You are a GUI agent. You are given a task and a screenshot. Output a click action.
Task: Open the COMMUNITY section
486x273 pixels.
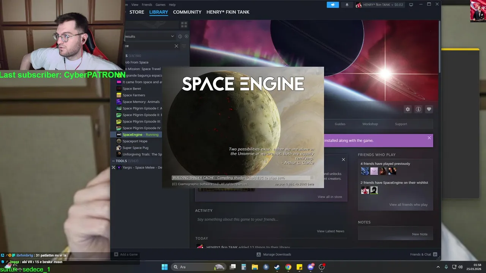point(187,12)
